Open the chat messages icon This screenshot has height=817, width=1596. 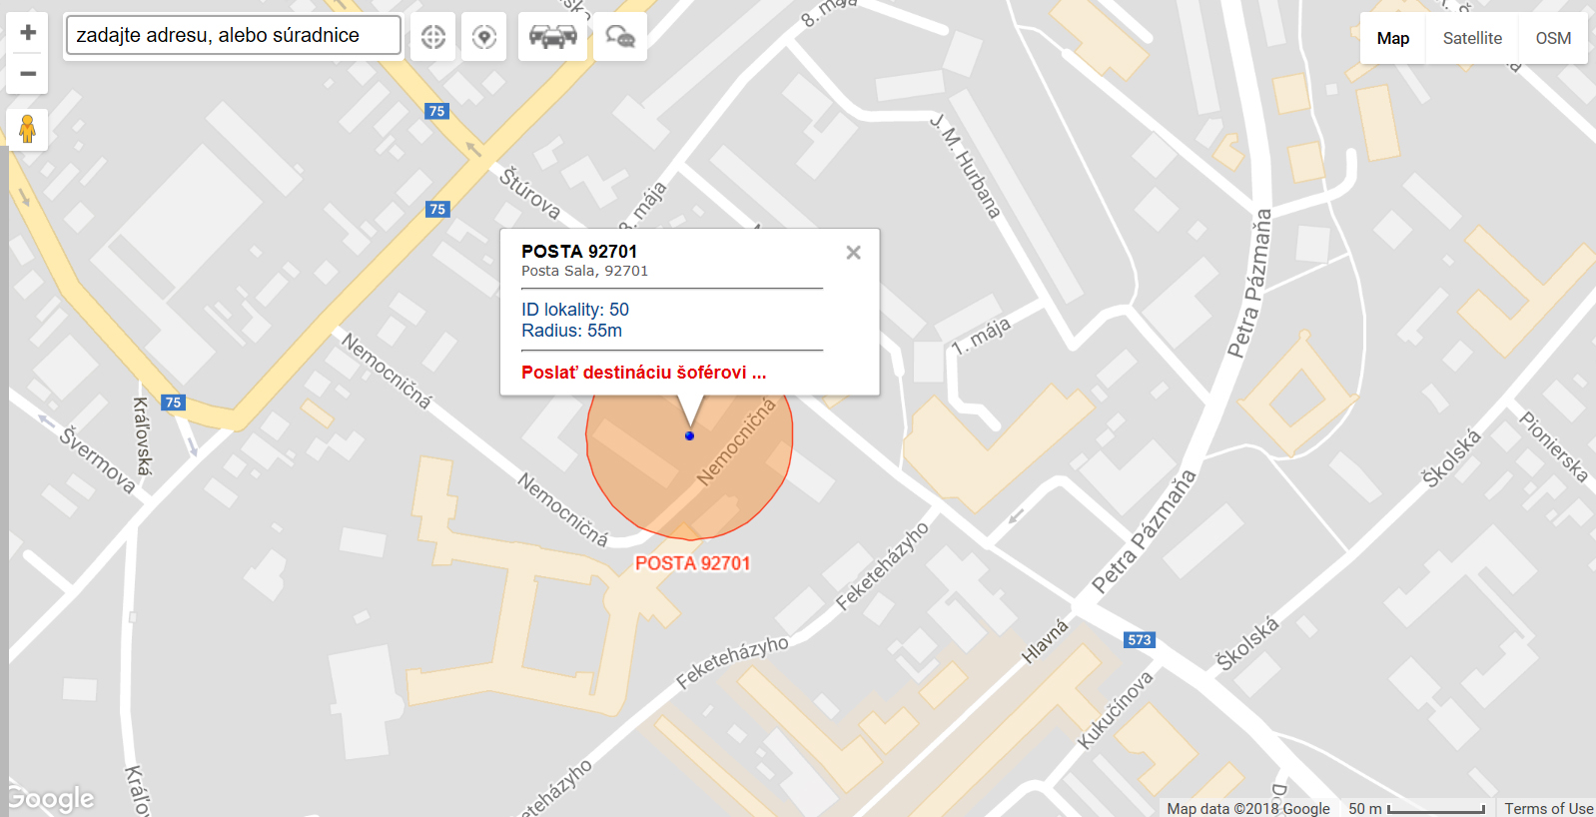(x=620, y=37)
